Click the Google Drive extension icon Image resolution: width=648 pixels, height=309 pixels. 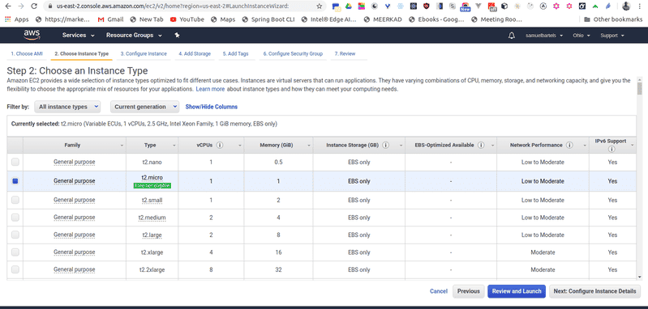[x=349, y=6]
